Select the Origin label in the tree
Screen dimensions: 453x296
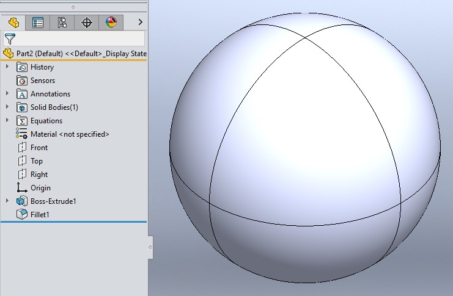pyautogui.click(x=40, y=188)
